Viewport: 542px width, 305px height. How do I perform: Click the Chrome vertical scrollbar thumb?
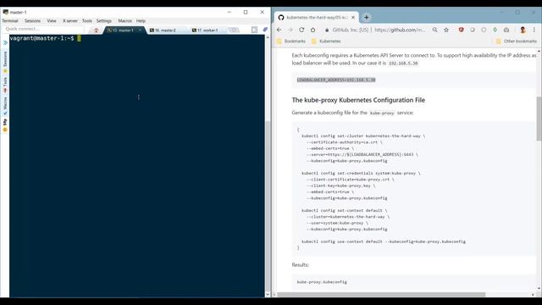pos(539,119)
